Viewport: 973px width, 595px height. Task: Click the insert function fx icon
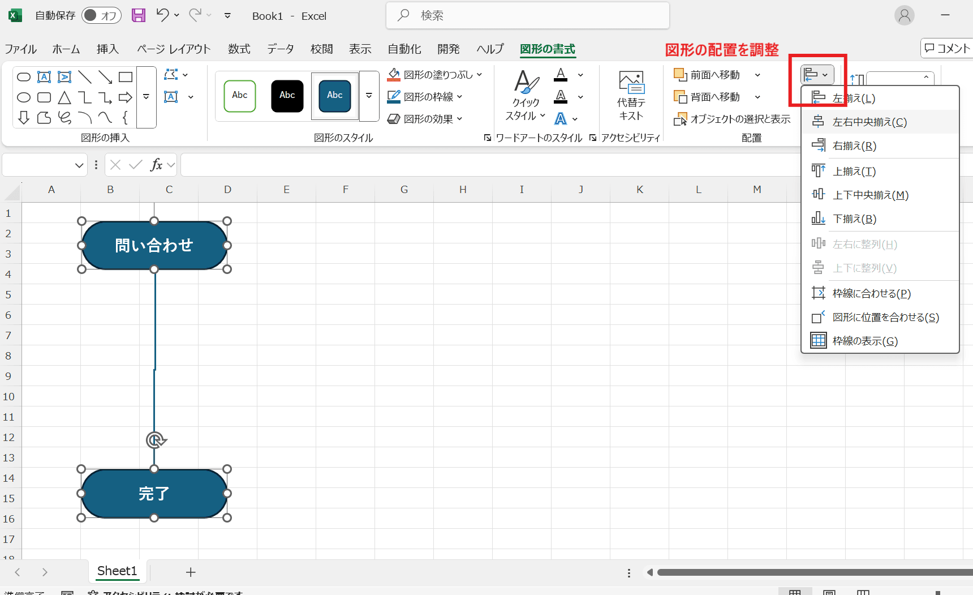[x=156, y=165]
